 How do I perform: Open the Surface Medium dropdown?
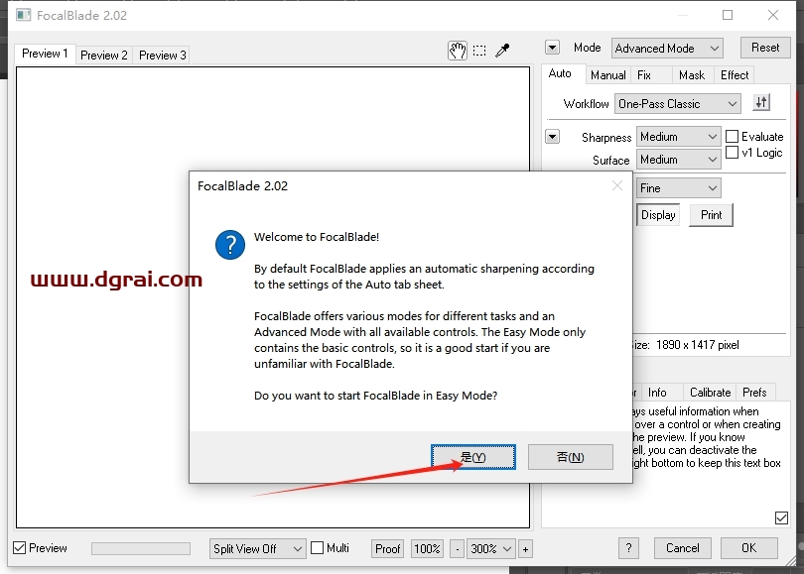pos(678,160)
